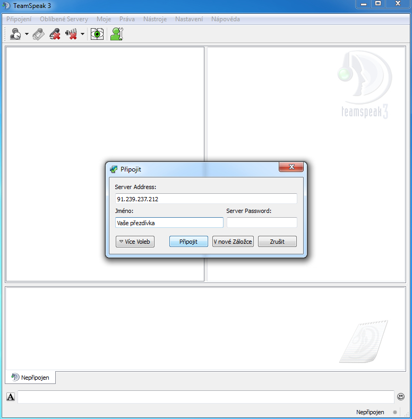Mute the speakers via toolbar icon
Image resolution: width=412 pixels, height=419 pixels.
[71, 35]
